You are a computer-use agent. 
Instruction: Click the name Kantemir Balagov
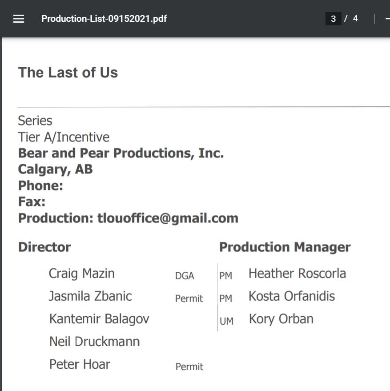99,319
